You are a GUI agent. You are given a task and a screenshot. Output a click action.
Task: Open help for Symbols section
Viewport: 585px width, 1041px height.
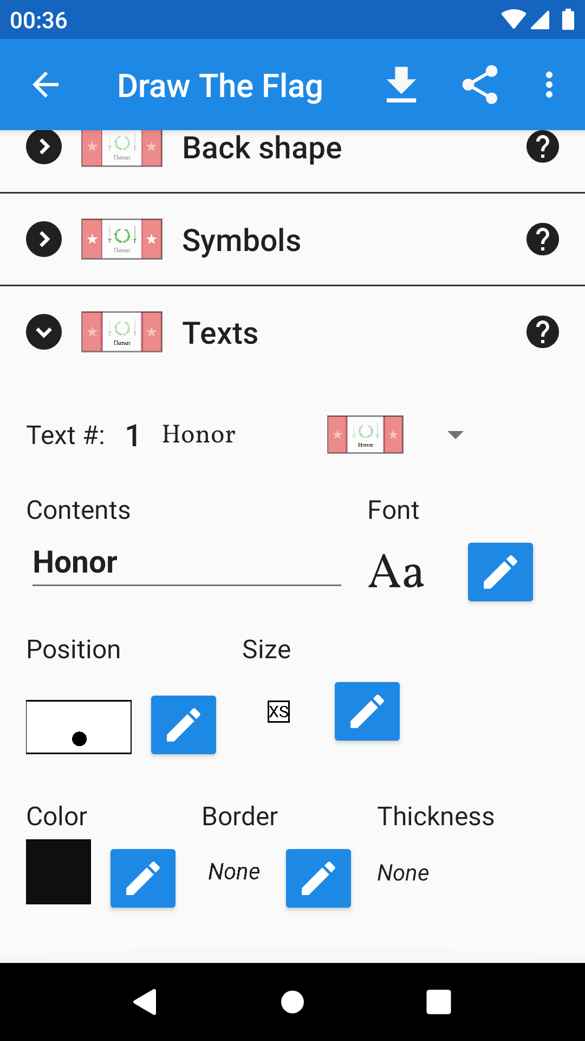click(x=543, y=239)
